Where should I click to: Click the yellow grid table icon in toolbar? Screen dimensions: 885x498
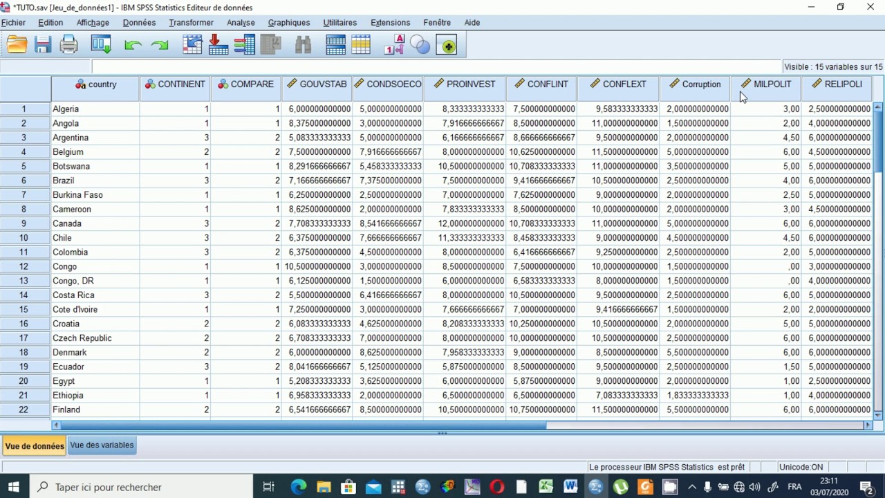point(361,45)
